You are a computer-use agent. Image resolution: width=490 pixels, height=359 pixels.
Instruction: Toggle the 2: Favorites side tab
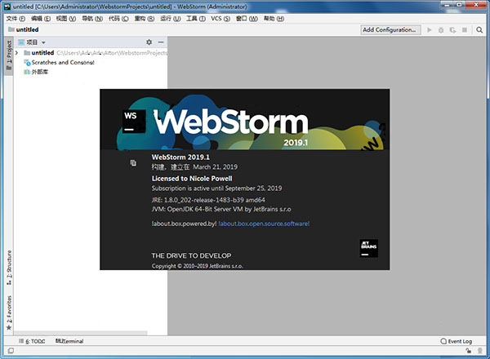[9, 313]
